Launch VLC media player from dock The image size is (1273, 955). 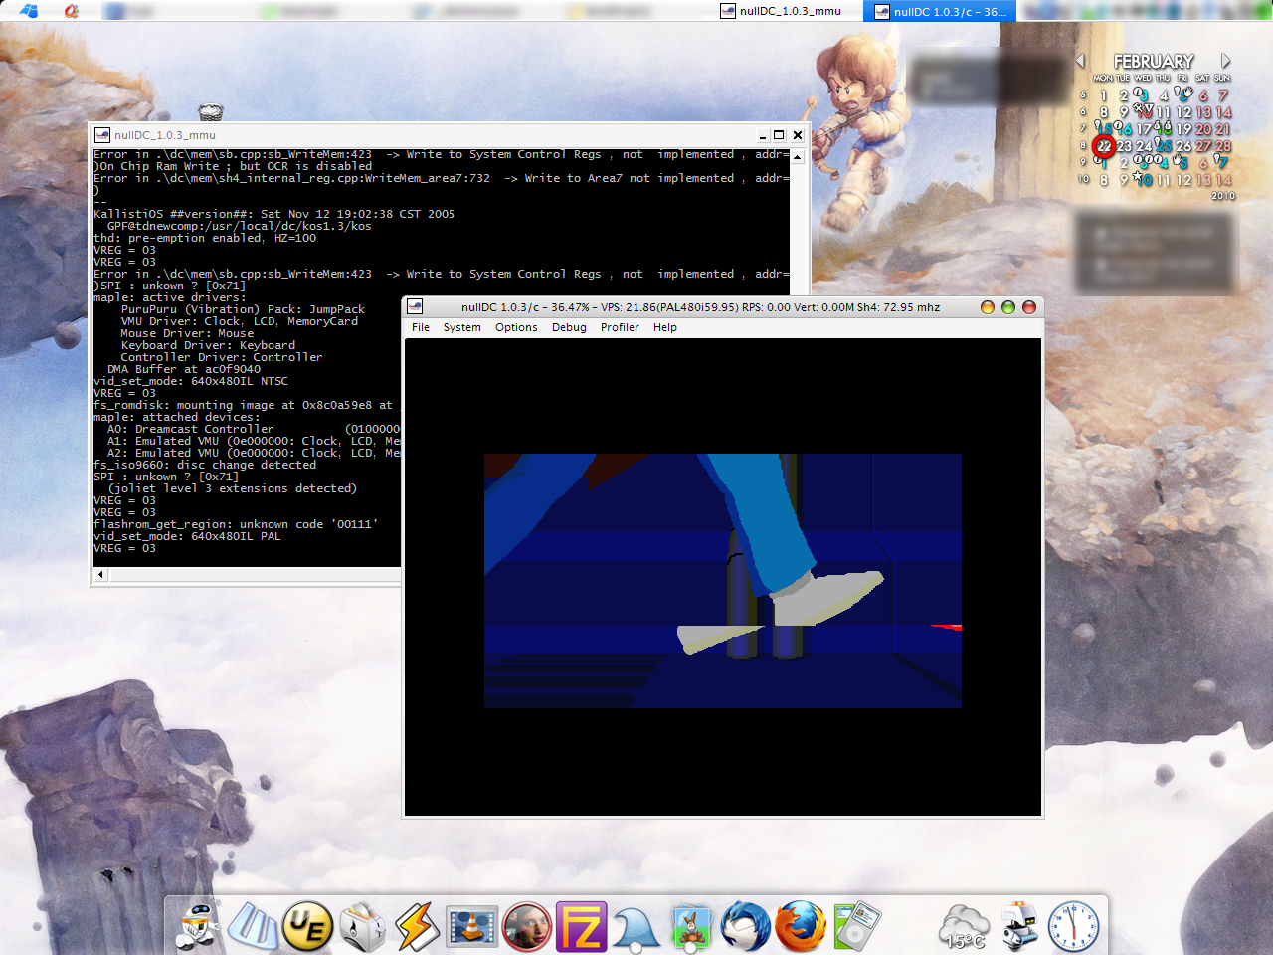pos(471,926)
